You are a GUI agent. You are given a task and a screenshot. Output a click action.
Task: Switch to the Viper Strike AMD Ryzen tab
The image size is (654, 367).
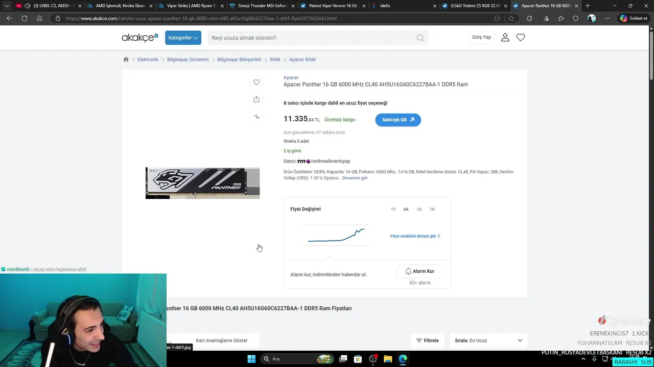tap(191, 6)
